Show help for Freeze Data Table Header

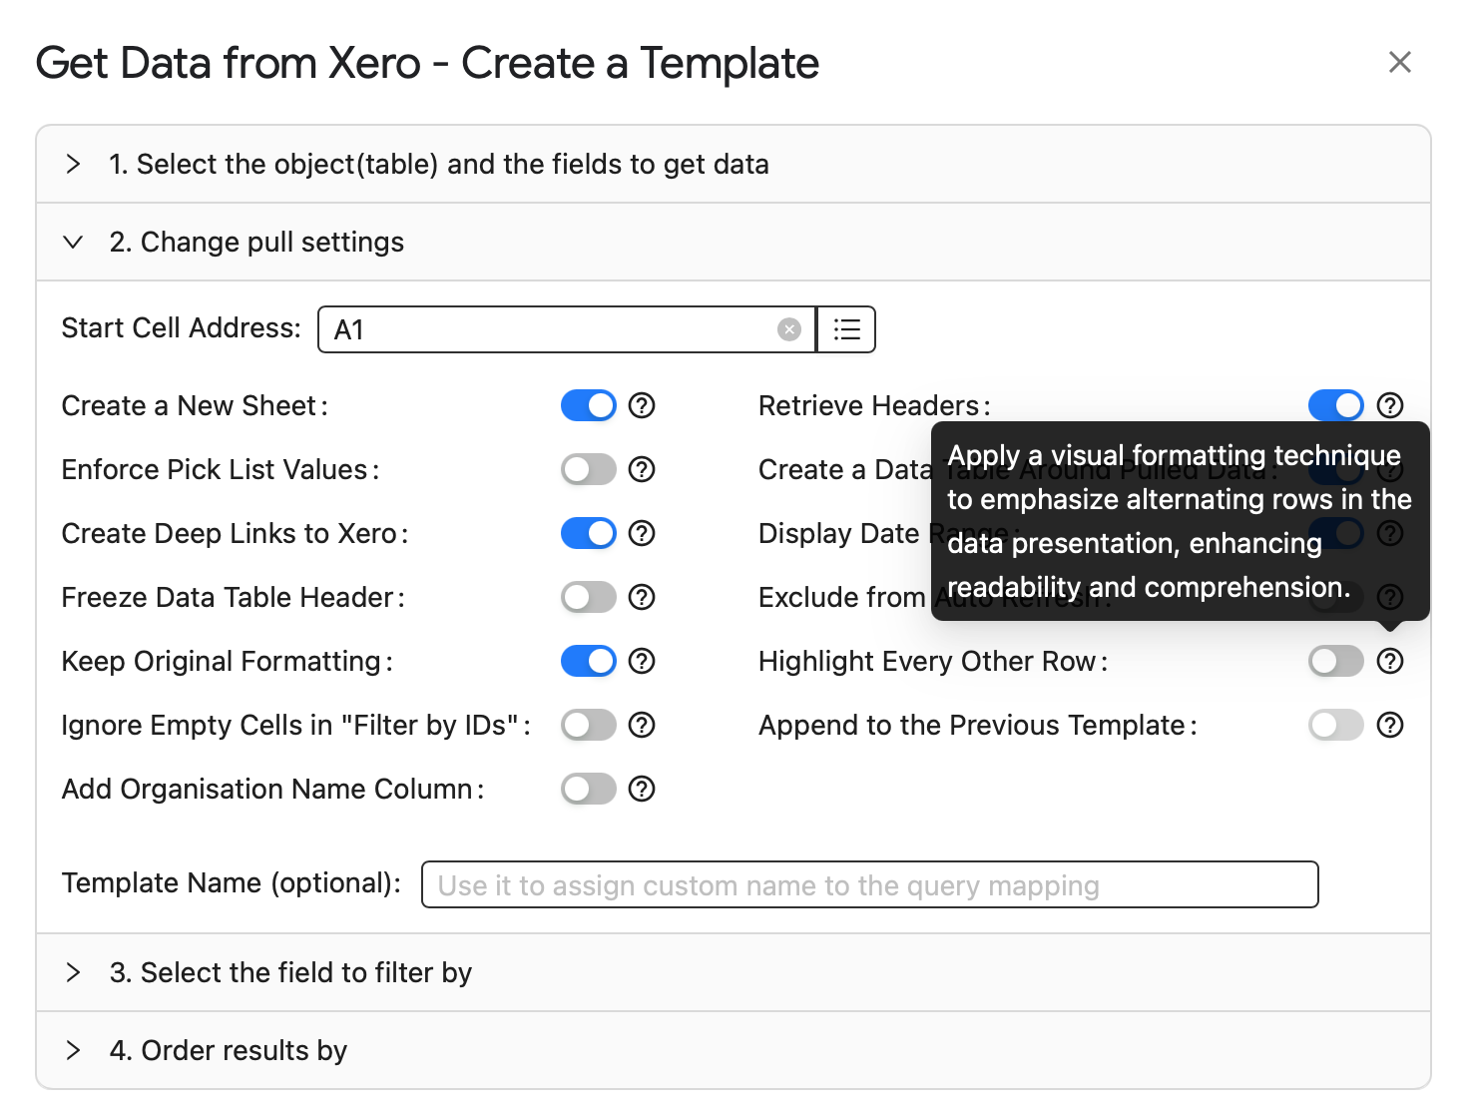[642, 597]
